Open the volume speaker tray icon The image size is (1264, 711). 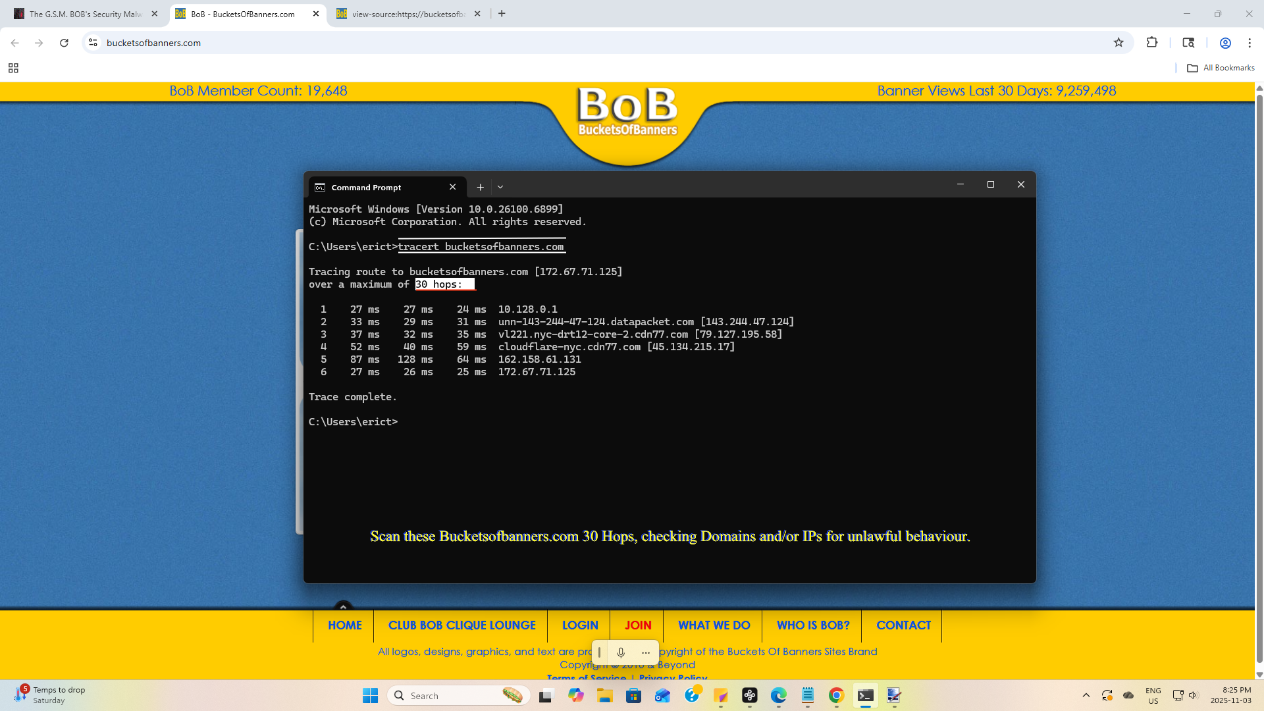pos(1194,695)
